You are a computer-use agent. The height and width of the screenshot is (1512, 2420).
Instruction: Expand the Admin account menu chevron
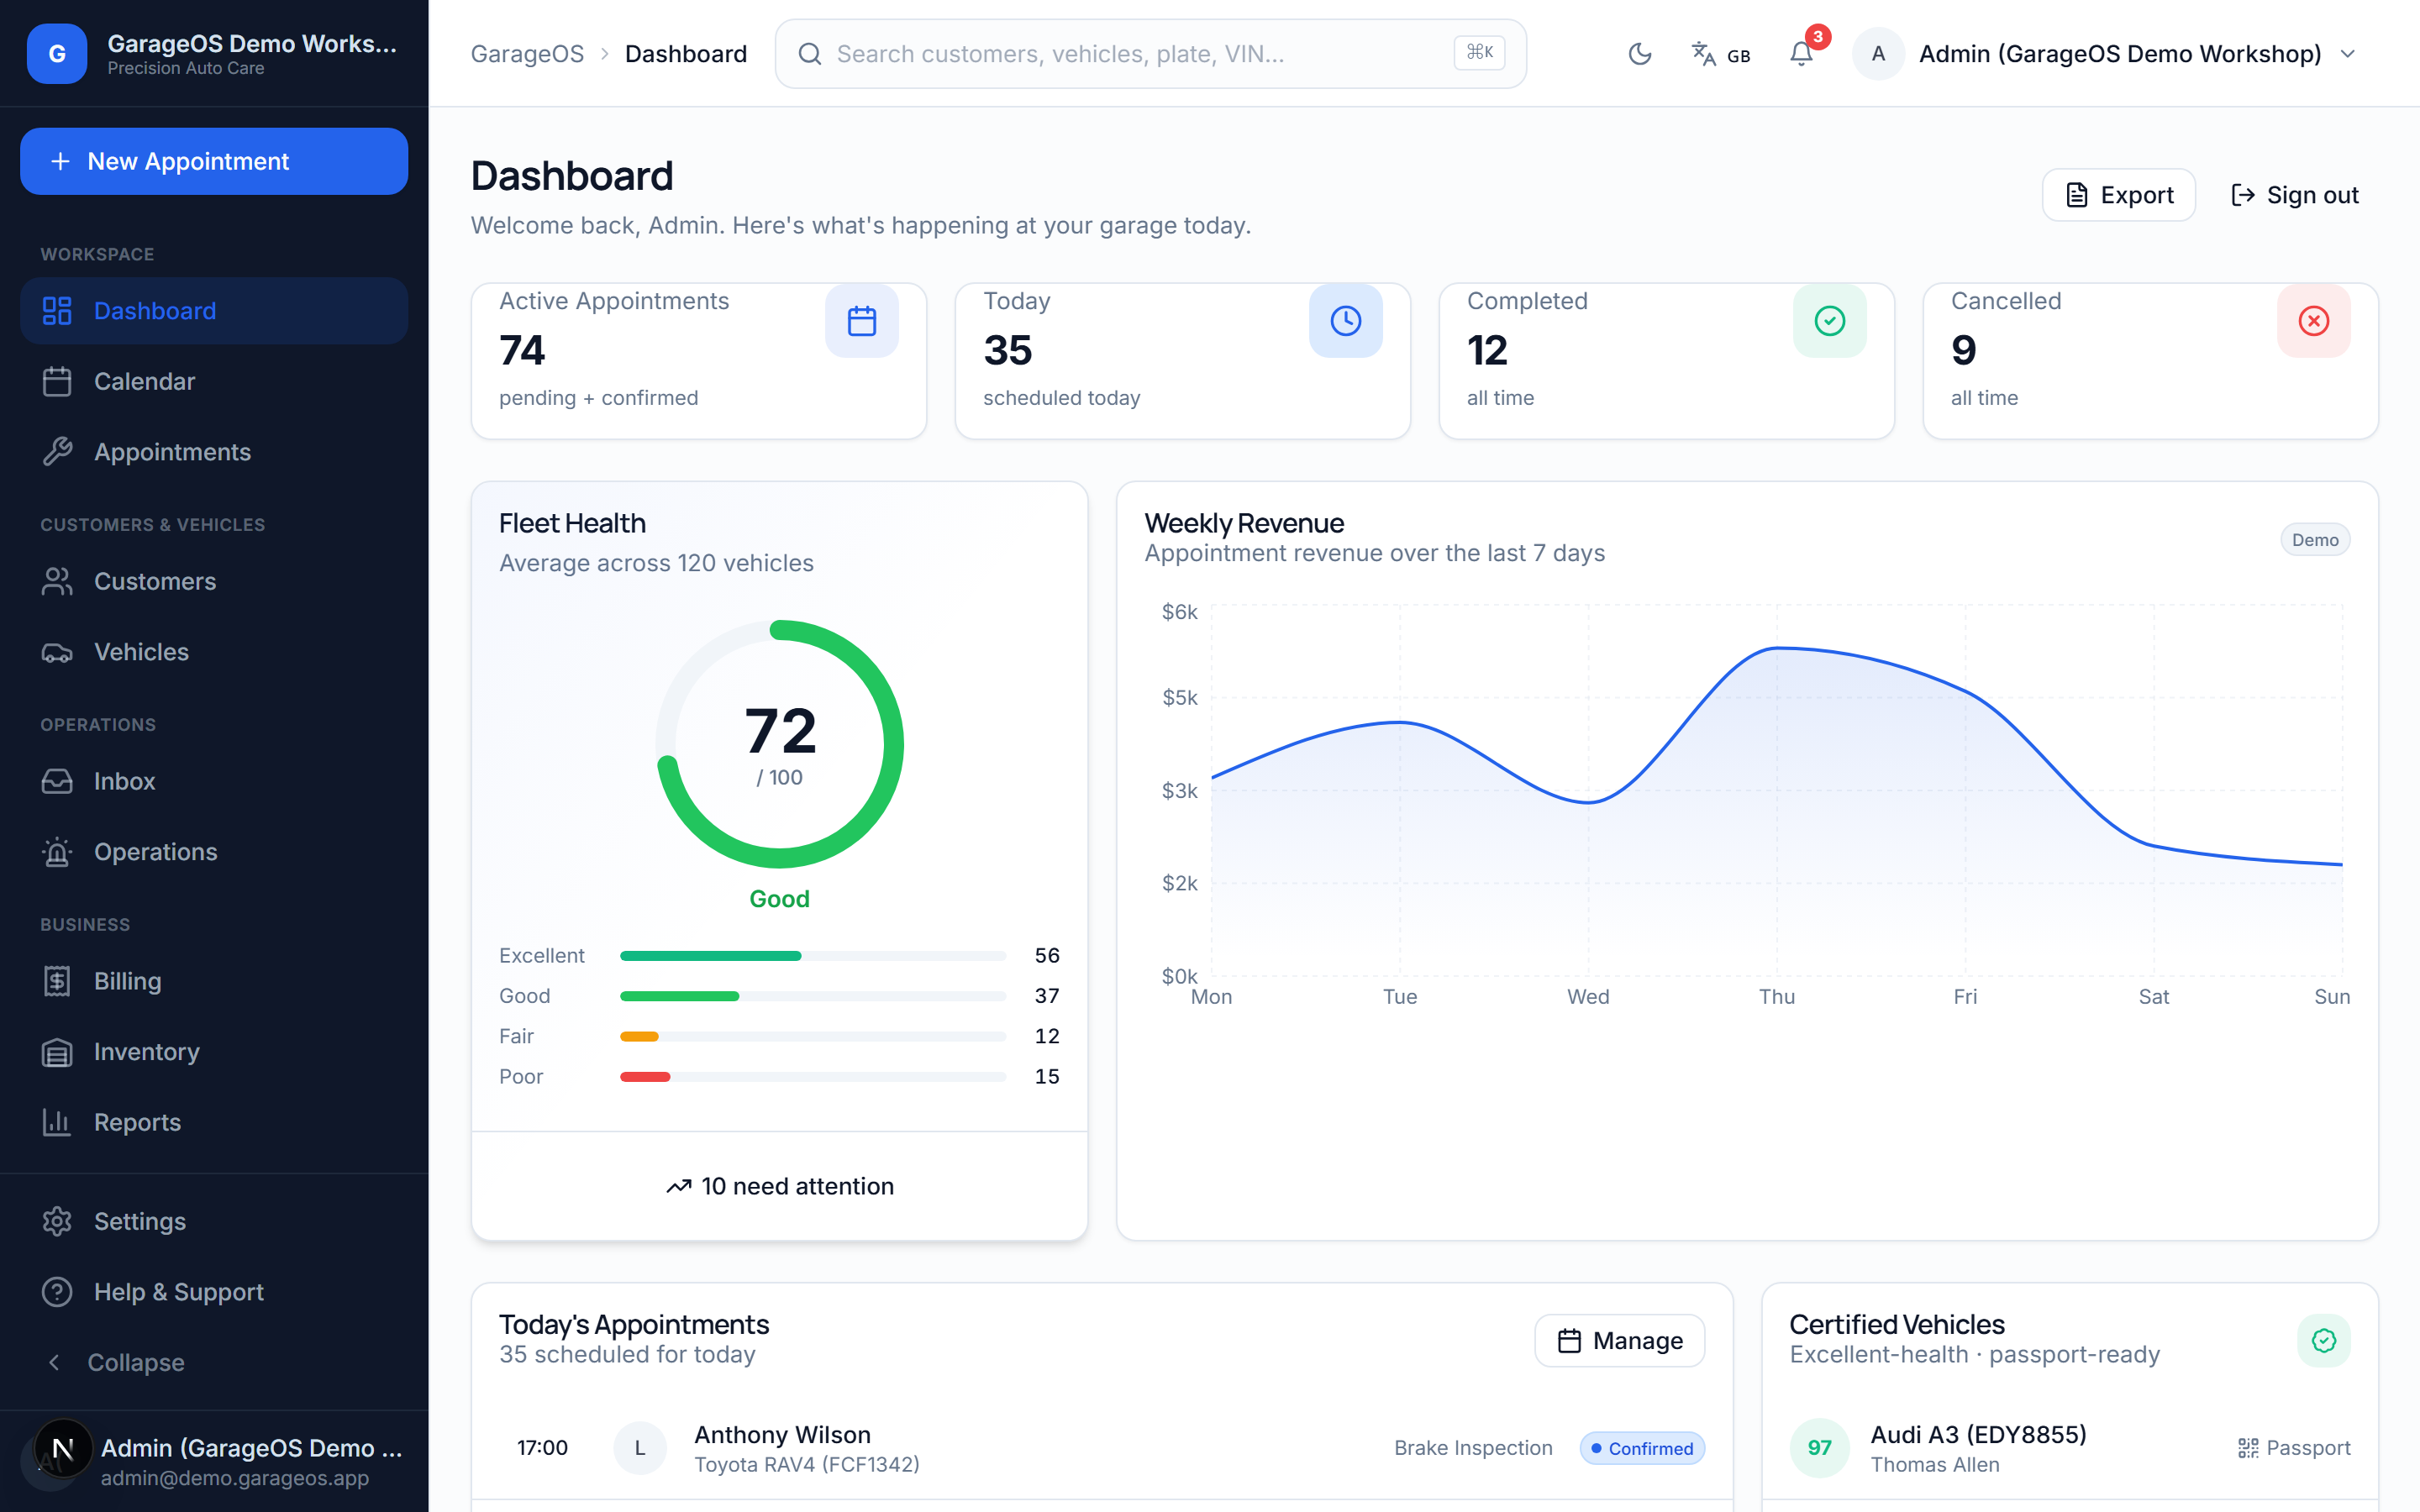click(x=2348, y=54)
